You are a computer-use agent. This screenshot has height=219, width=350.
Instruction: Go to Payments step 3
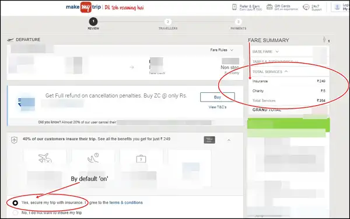click(x=238, y=24)
